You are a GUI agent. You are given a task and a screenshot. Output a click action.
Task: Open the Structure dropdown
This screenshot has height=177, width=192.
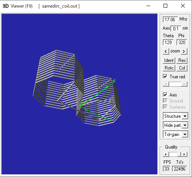coord(185,116)
